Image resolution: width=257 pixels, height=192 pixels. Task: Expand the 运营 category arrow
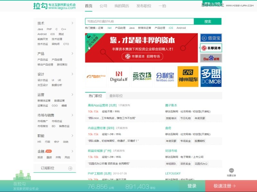[x=72, y=94]
